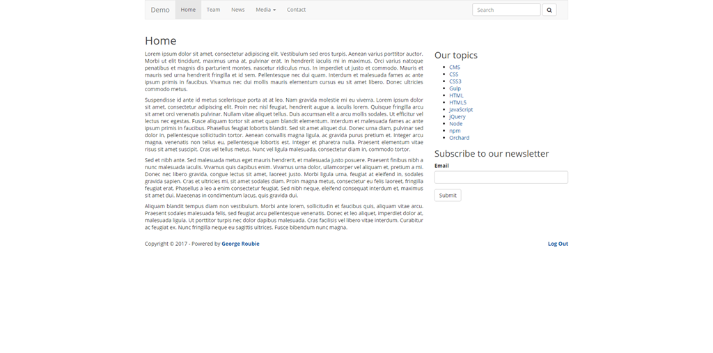
Task: Click the Home nav tab
Action: coord(188,10)
